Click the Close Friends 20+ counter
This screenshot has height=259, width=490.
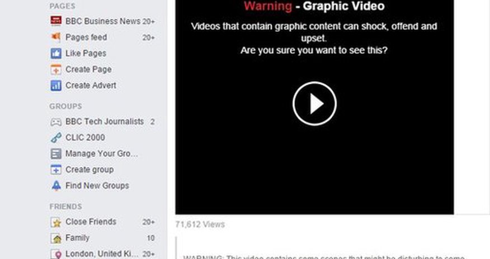click(x=149, y=222)
